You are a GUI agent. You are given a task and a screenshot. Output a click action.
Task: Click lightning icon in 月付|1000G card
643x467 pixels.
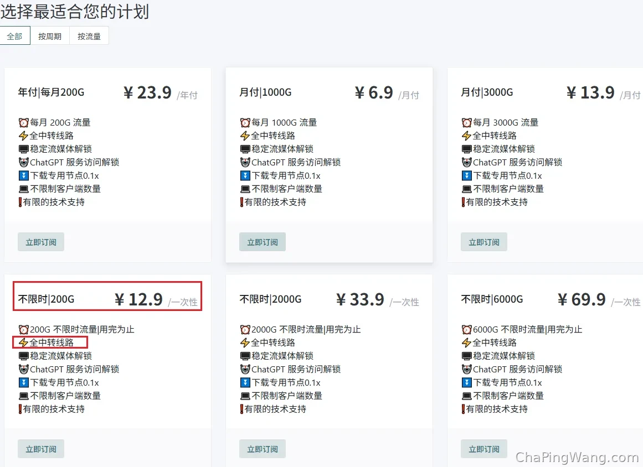coord(245,136)
